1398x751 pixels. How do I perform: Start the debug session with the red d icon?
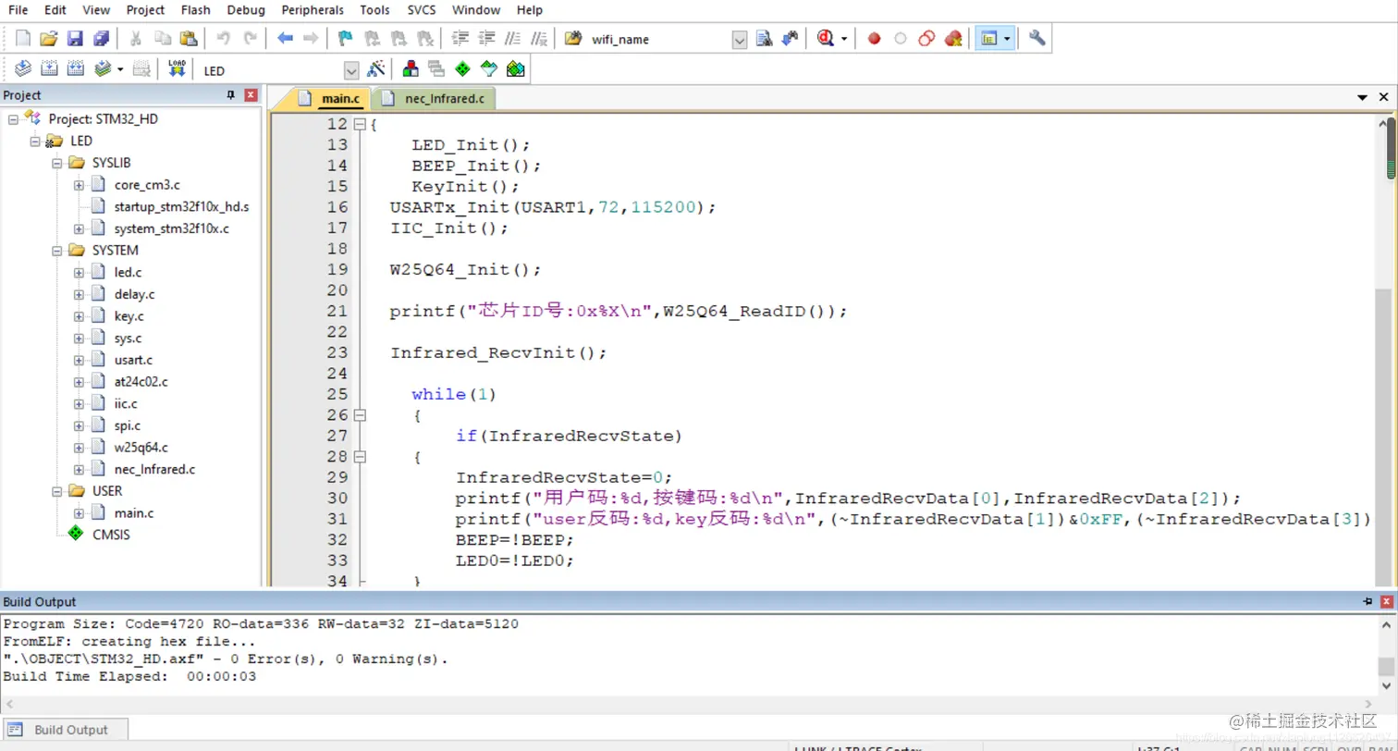pos(826,39)
